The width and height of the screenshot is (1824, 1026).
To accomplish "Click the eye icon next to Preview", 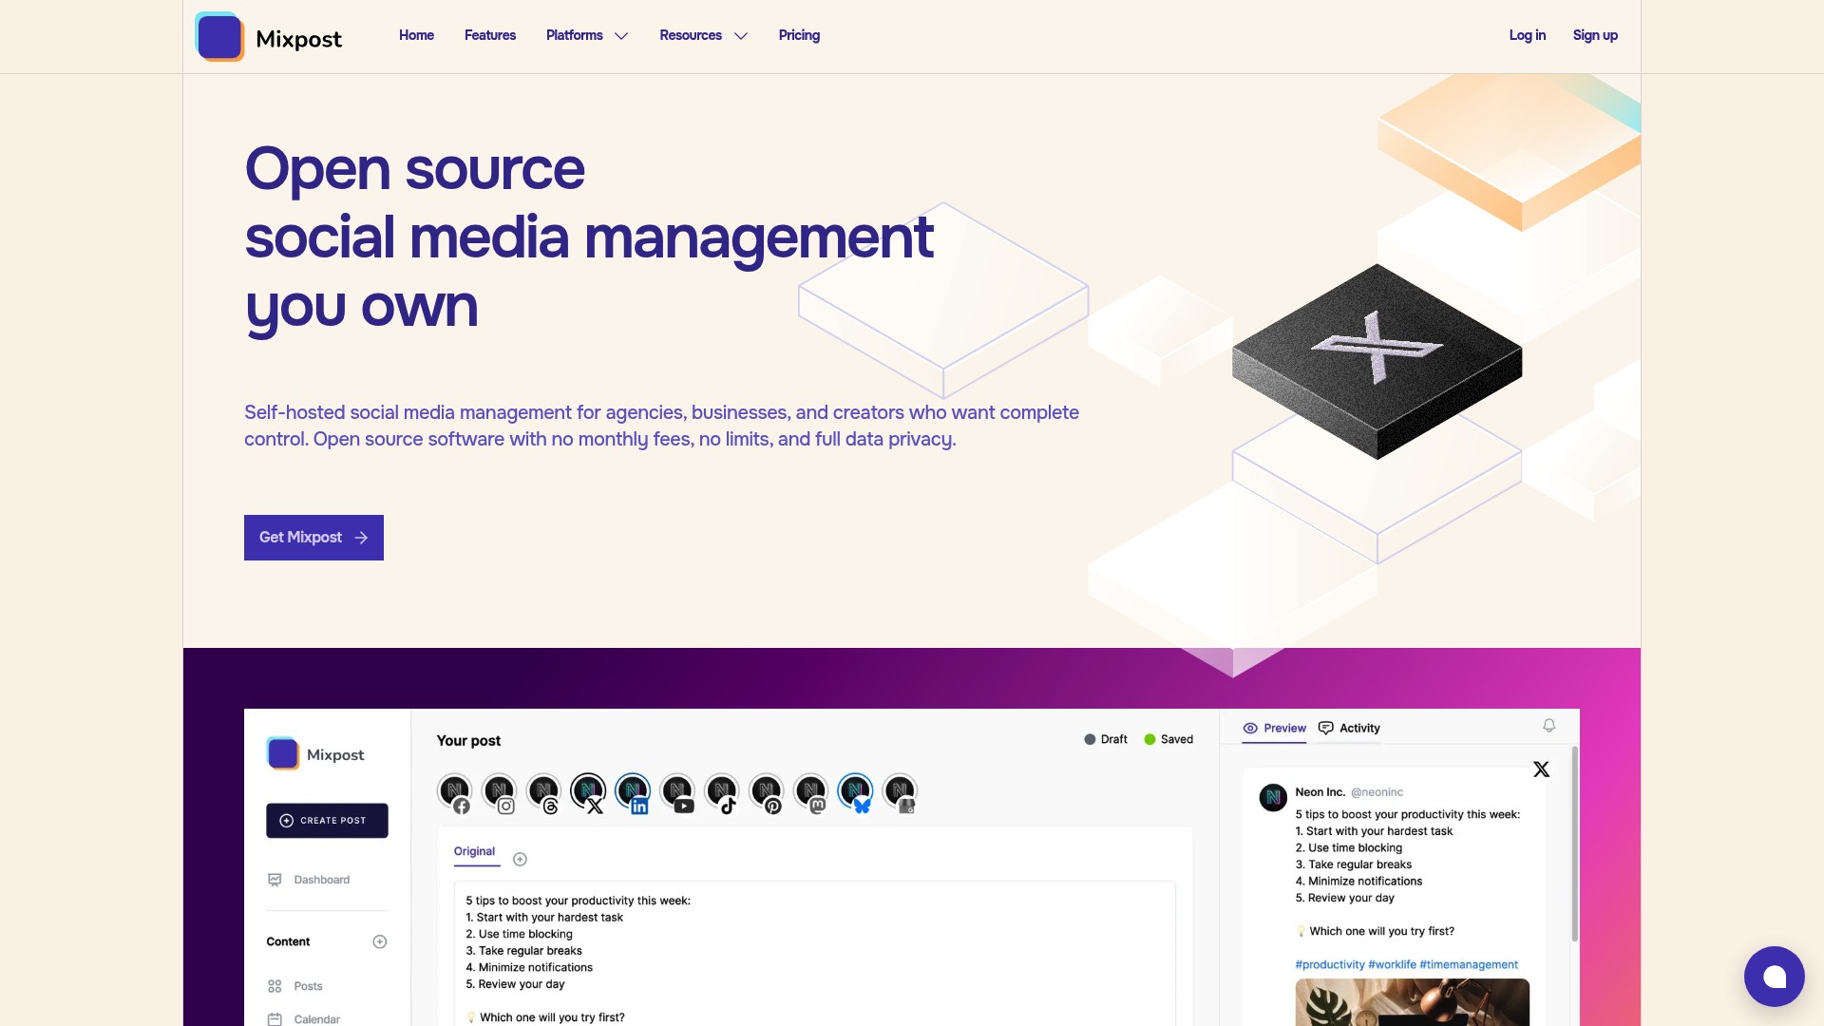I will click(x=1250, y=729).
